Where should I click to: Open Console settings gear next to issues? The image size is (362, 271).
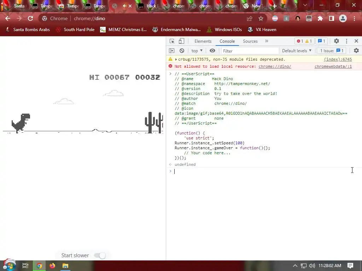pyautogui.click(x=356, y=50)
